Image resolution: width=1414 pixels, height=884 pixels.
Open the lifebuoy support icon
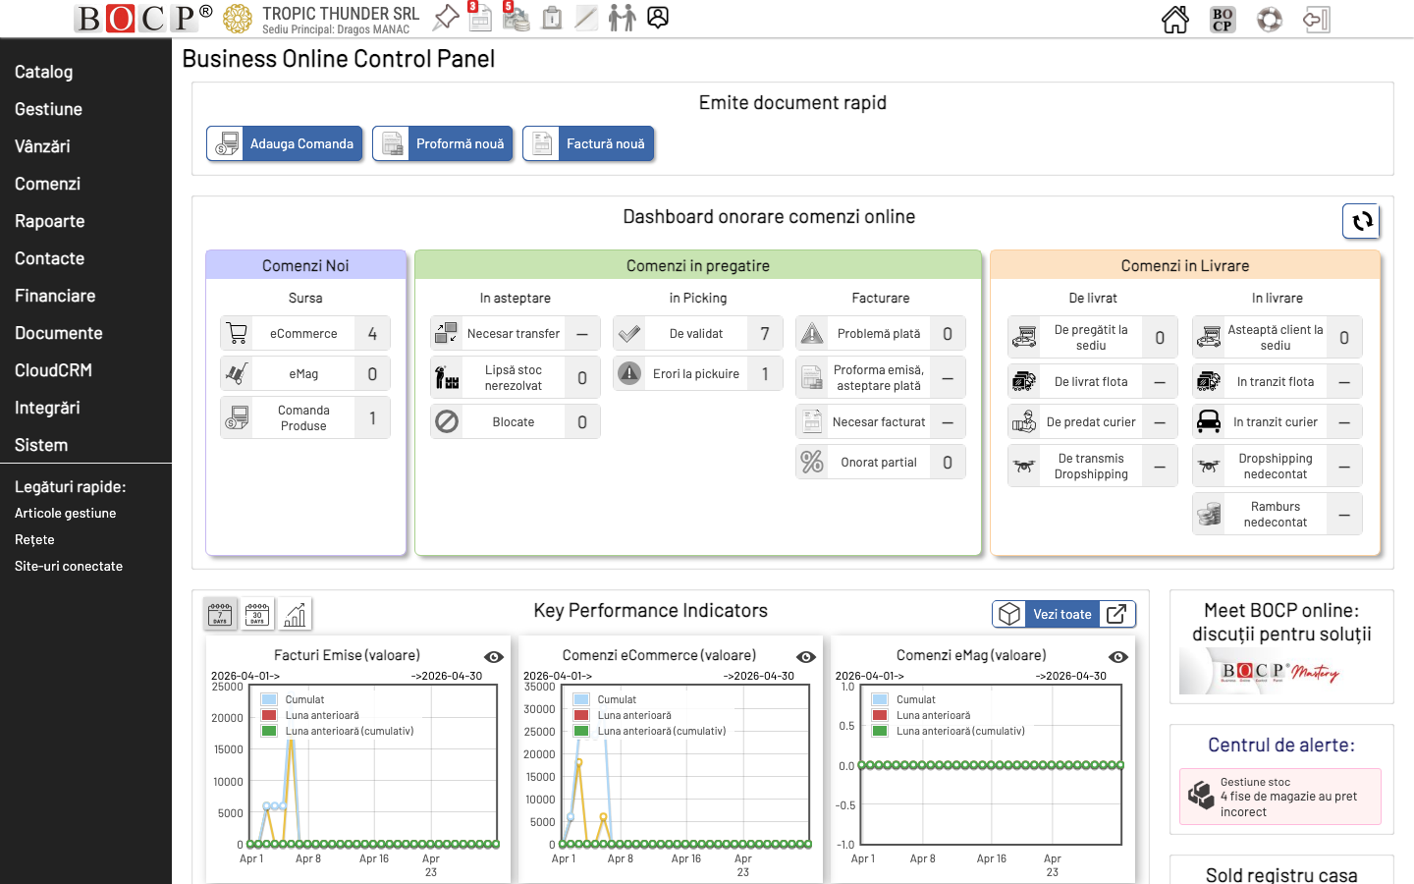[x=1269, y=20]
